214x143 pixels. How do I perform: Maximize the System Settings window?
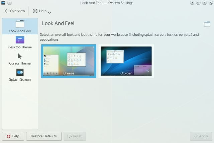coord(204,3)
